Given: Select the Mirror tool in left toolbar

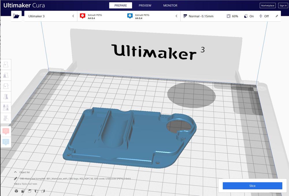Looking at the screenshot, I should [x=6, y=97].
